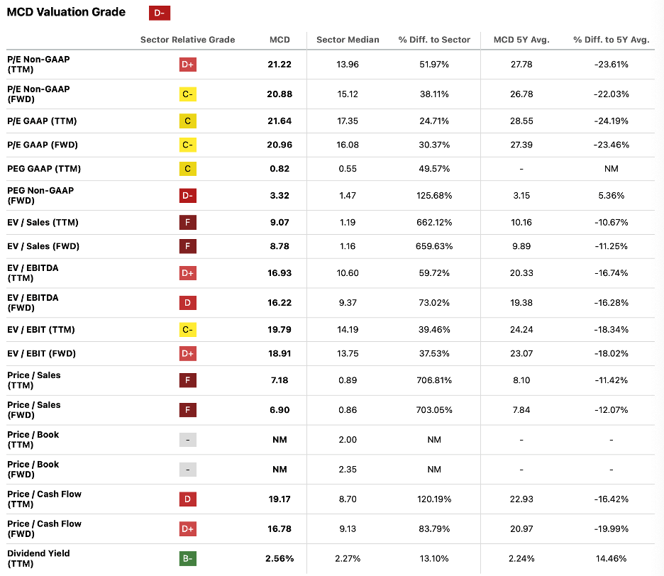Click the MCD Valuation Grade heading
Viewport: 664px width, 576px height.
coord(66,12)
